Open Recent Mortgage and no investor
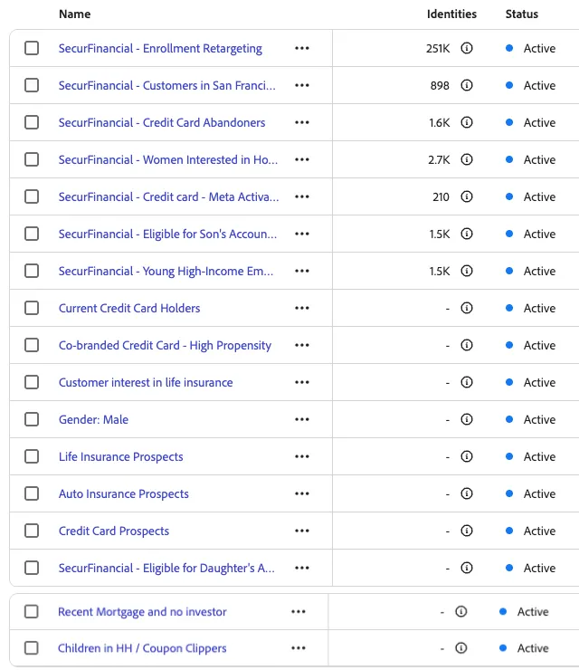 click(x=142, y=612)
